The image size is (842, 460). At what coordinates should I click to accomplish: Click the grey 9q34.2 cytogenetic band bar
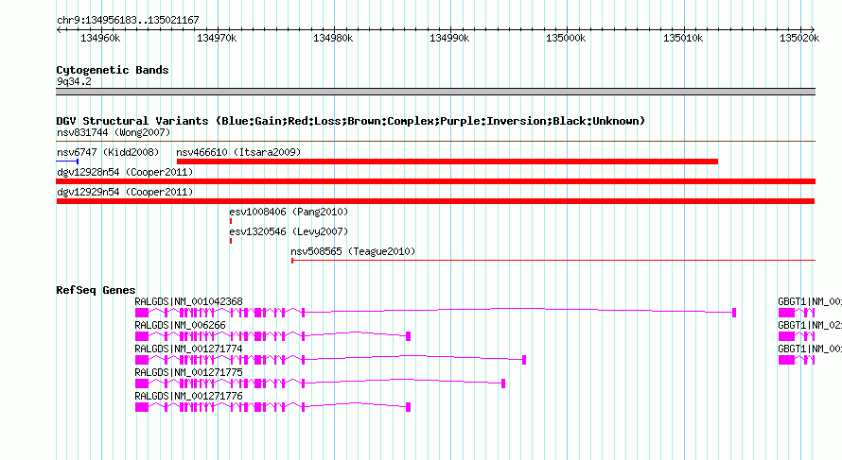tap(435, 92)
